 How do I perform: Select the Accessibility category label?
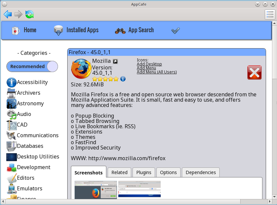point(32,82)
